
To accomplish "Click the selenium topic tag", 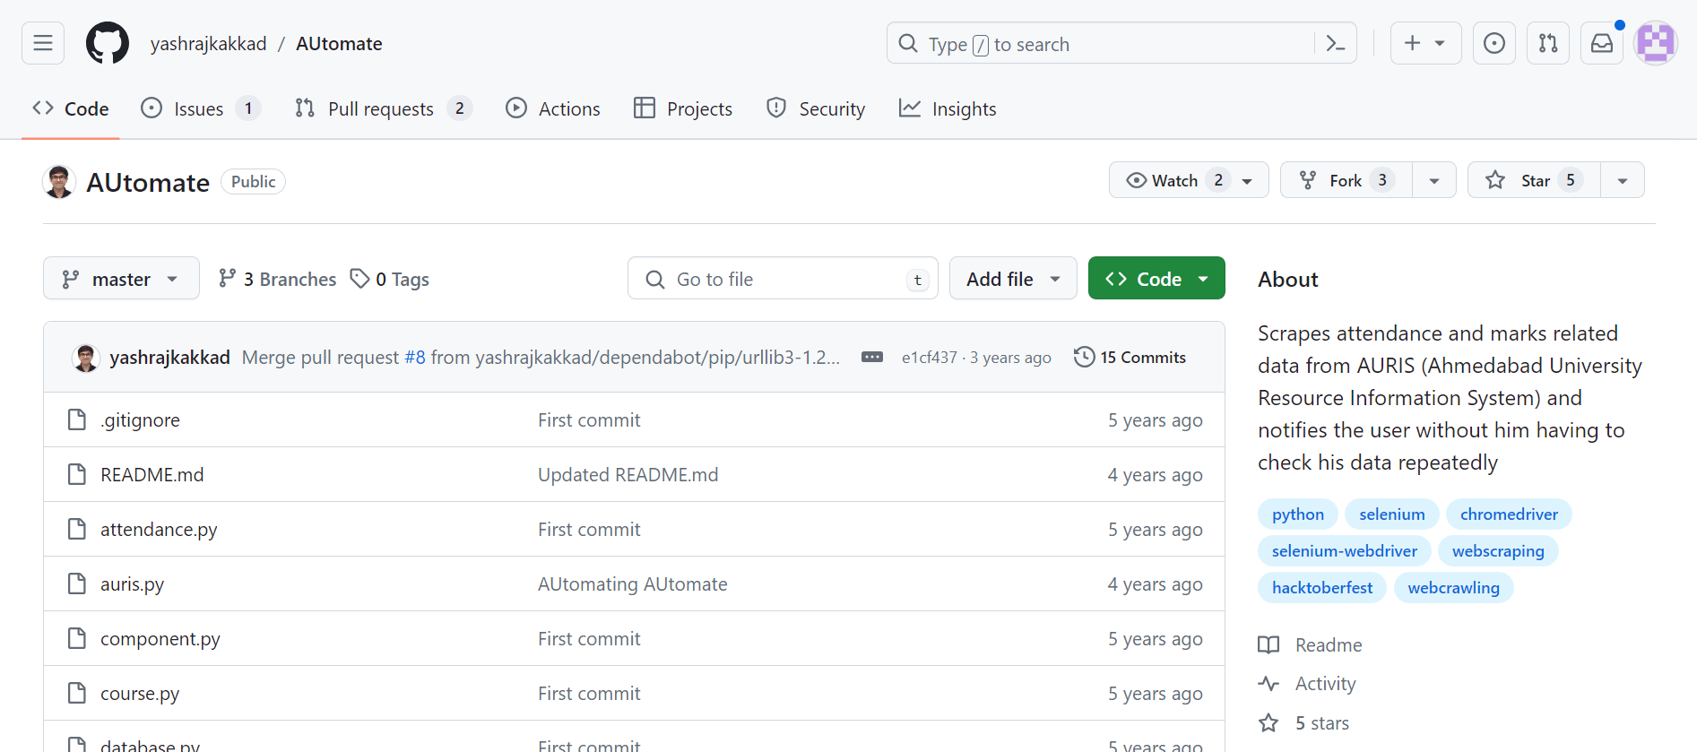I will click(x=1391, y=514).
